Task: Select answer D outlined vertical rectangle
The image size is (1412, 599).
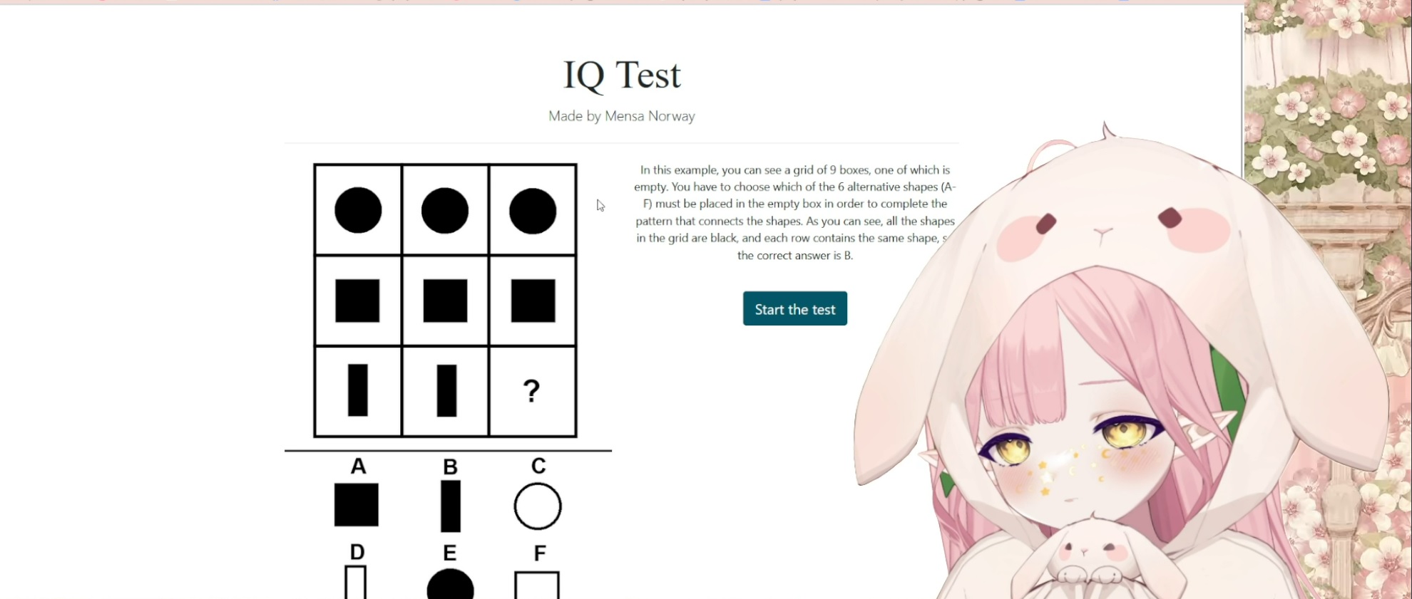Action: 355,582
